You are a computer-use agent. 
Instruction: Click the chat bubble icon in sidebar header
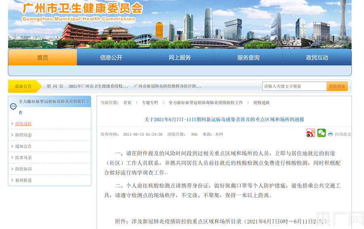click(x=13, y=107)
